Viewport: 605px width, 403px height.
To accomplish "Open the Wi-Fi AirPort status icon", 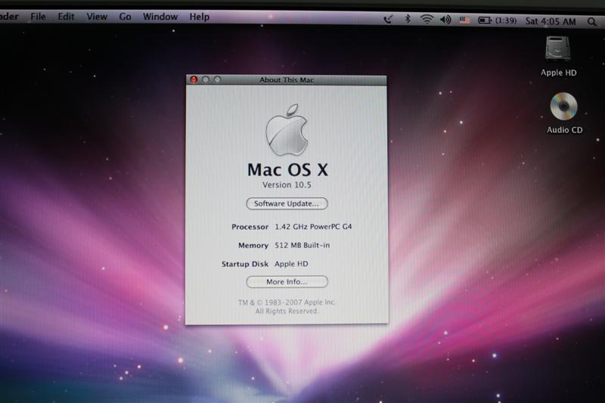I will [x=427, y=20].
